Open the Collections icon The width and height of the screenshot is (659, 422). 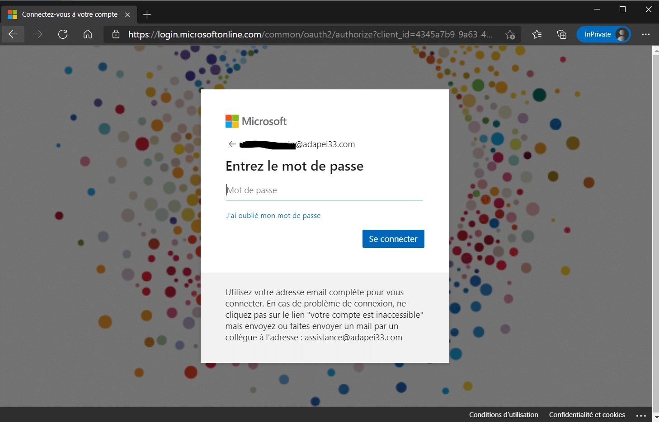(562, 34)
